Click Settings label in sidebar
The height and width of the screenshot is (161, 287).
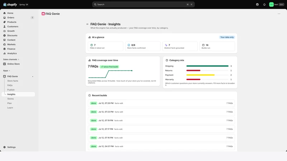click(11, 147)
